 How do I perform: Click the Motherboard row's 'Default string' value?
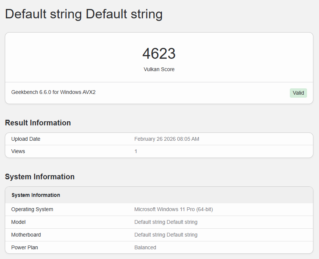click(x=166, y=235)
